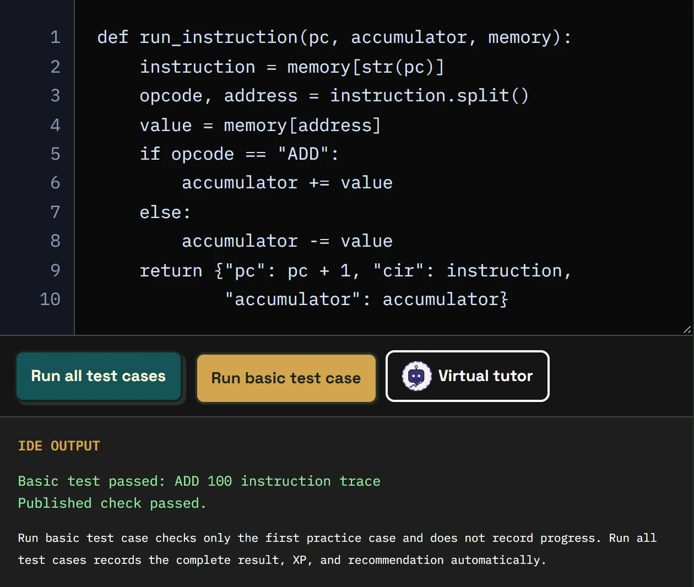Click line number 7 in gutter
The height and width of the screenshot is (587, 694).
coord(55,212)
